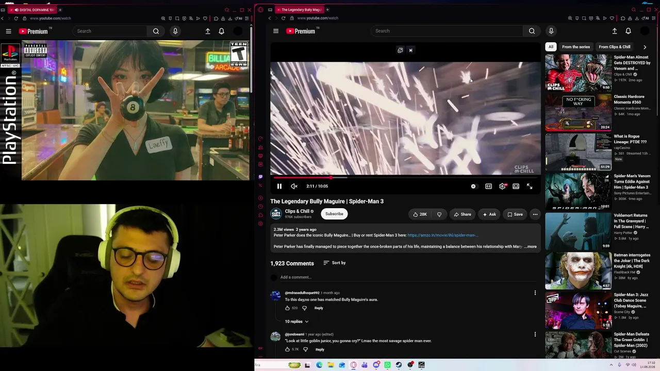
Task: Open the amzo.in Spider-Man movie link
Action: point(443,235)
